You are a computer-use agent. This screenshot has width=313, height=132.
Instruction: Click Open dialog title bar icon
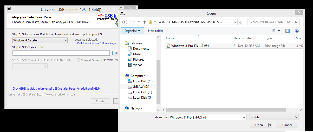pyautogui.click(x=123, y=13)
